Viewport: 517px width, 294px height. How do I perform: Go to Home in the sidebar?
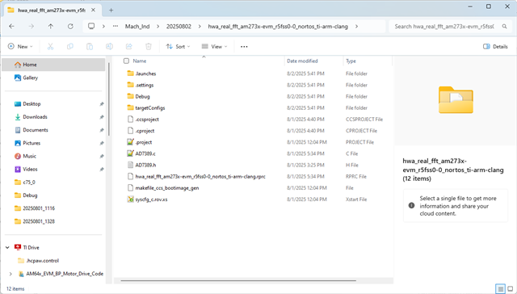coord(53,65)
